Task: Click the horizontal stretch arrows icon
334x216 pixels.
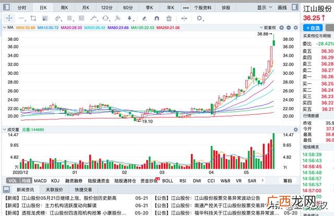Action: 184,19
